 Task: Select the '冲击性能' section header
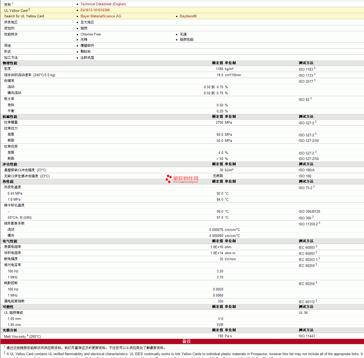(10, 164)
